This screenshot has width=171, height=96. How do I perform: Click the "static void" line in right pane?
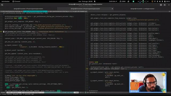coord(94,62)
